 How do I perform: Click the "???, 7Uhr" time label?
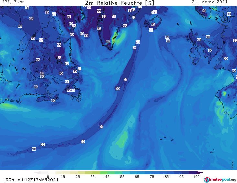13,2
